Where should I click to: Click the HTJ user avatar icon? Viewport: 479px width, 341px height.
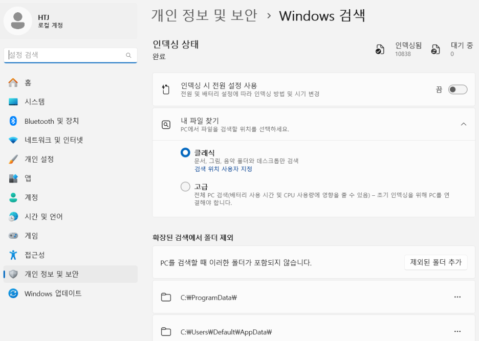18,21
